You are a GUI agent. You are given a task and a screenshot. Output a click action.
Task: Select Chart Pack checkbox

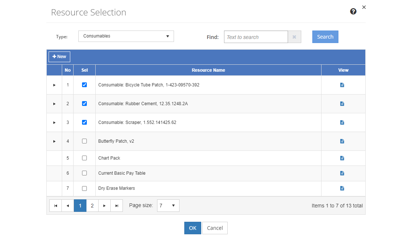(x=84, y=158)
